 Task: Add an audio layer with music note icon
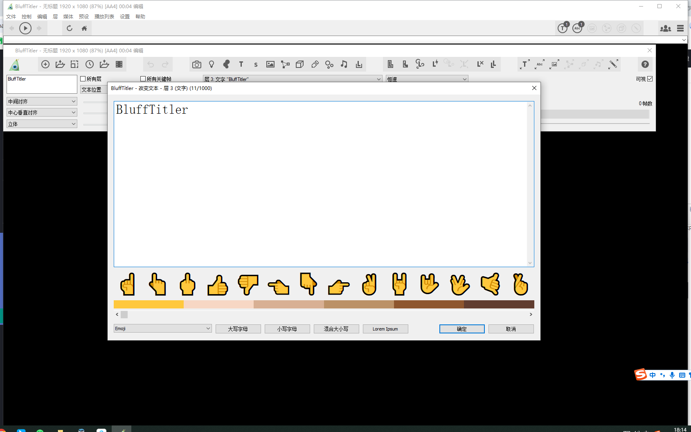pyautogui.click(x=344, y=64)
